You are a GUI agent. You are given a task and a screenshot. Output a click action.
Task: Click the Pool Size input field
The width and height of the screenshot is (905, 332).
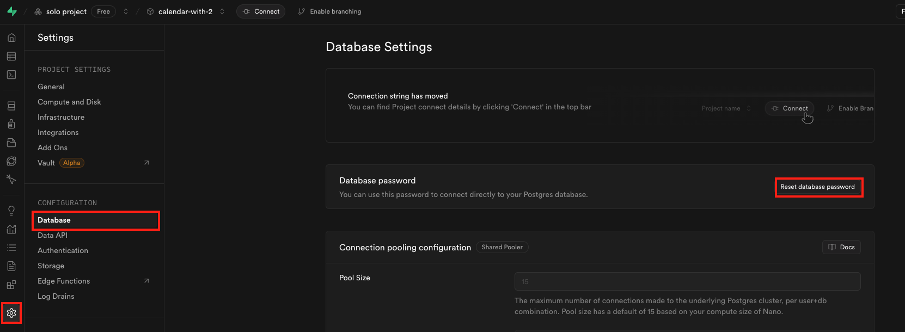(687, 281)
